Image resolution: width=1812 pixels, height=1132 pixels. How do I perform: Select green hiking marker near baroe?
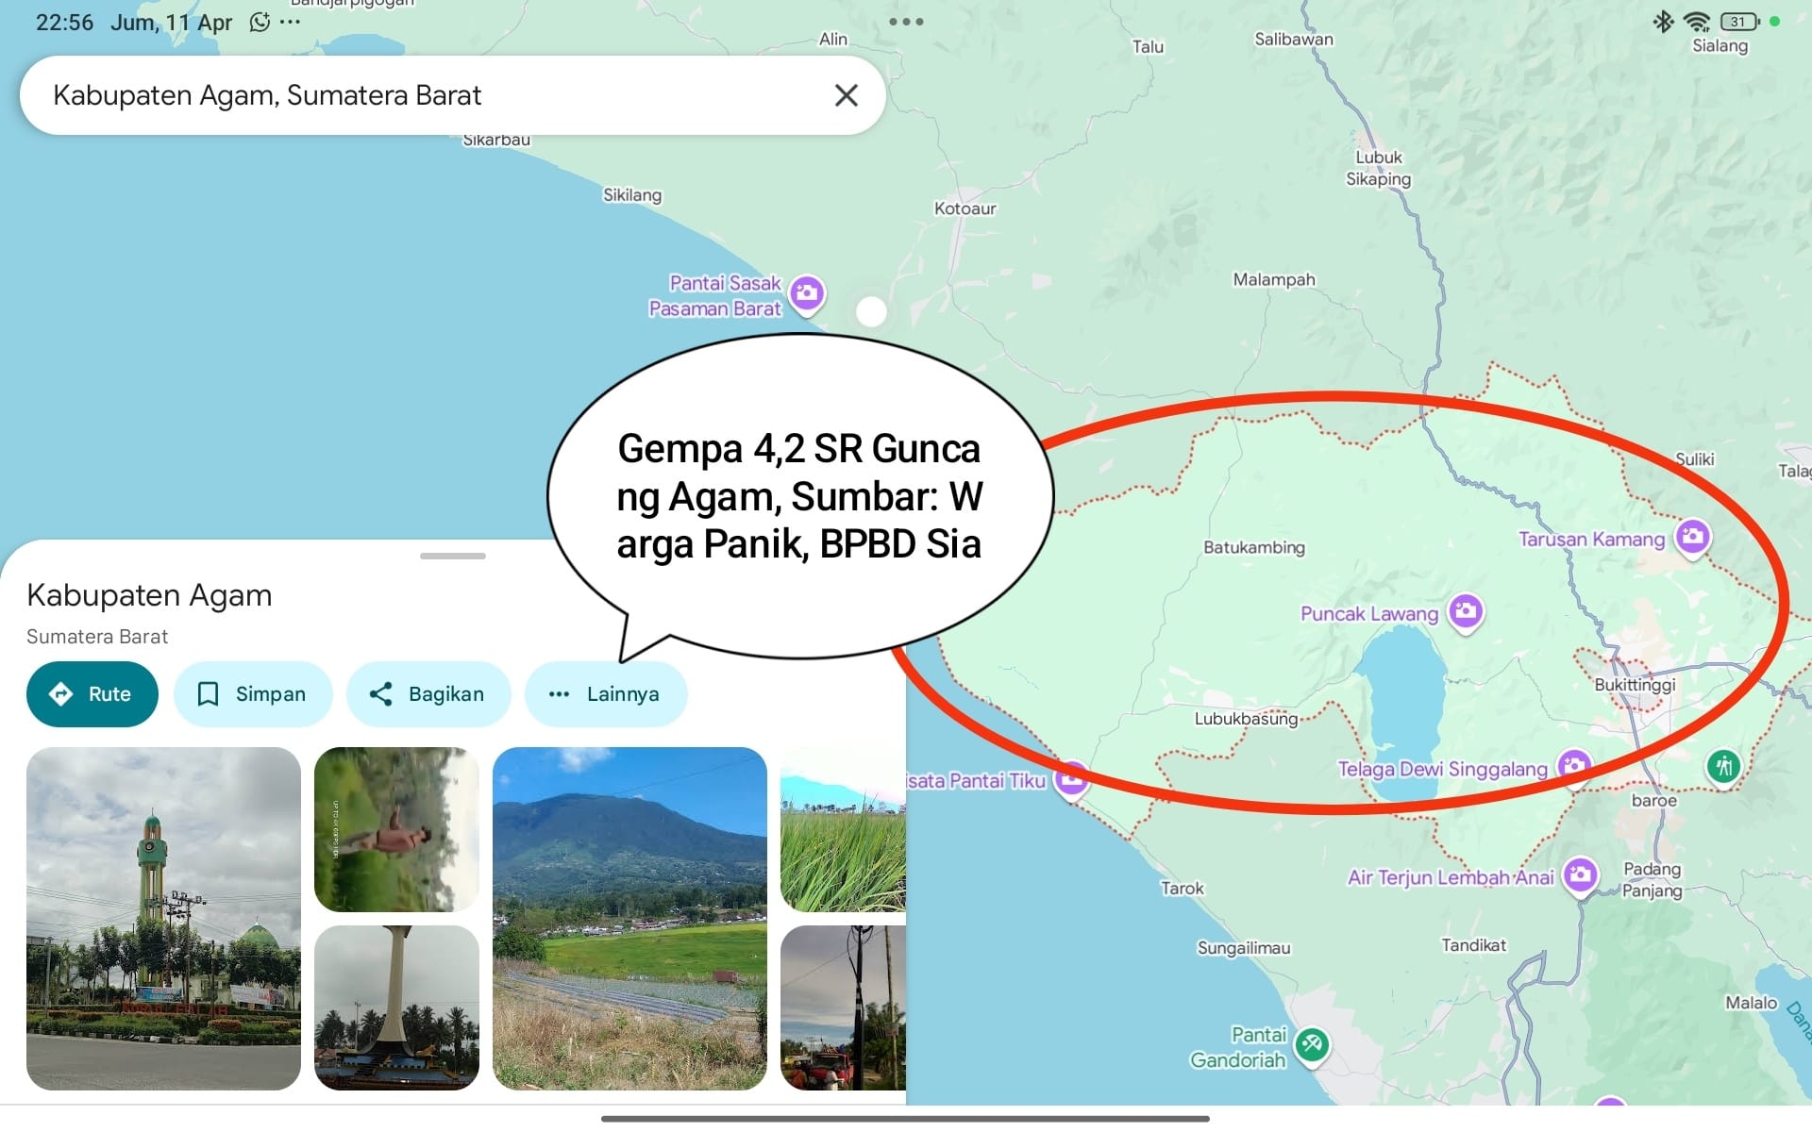(x=1724, y=766)
